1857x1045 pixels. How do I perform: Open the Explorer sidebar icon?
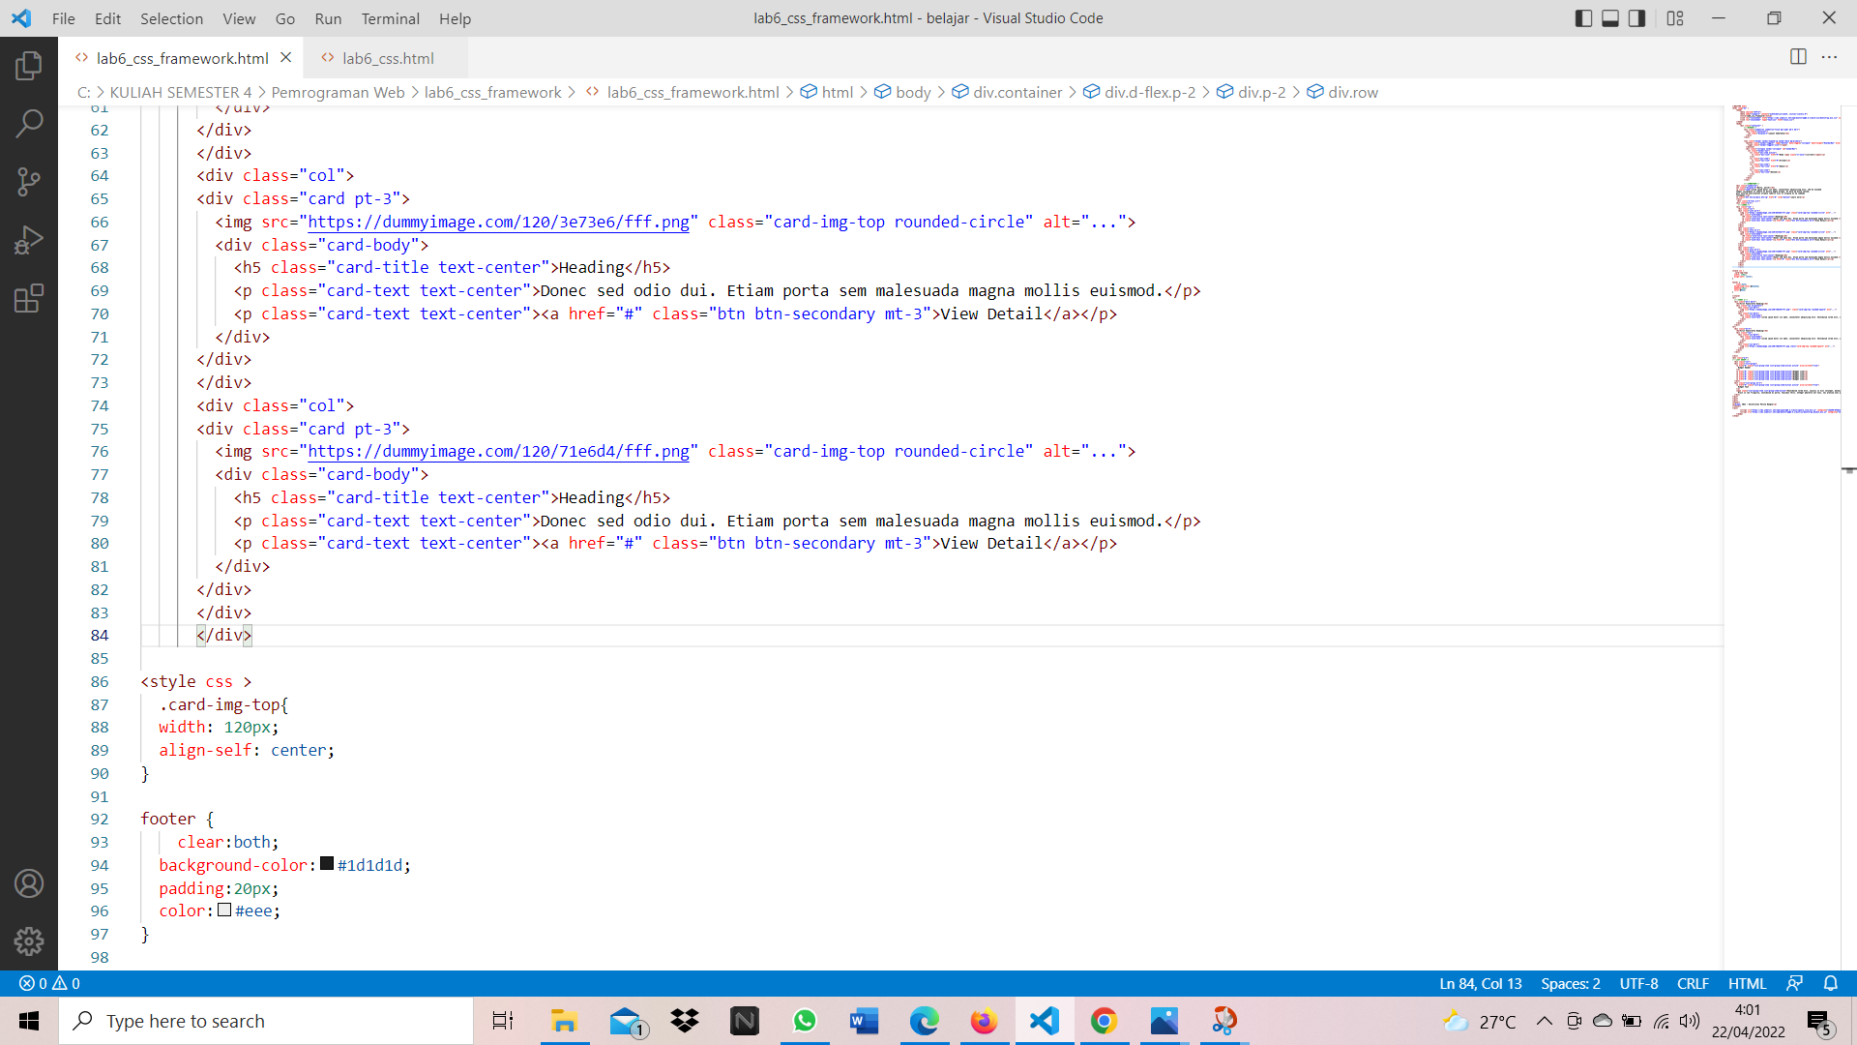coord(29,65)
